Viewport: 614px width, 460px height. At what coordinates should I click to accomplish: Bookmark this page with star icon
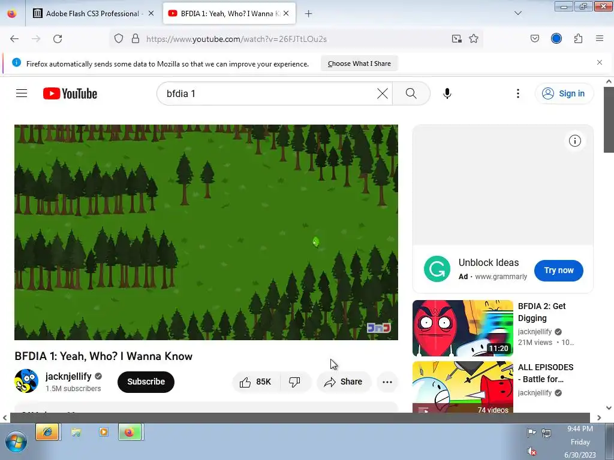pyautogui.click(x=474, y=39)
